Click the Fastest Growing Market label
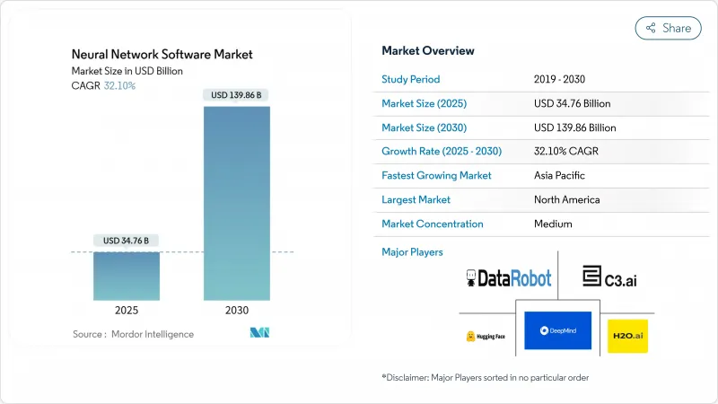This screenshot has width=718, height=404. coord(436,176)
